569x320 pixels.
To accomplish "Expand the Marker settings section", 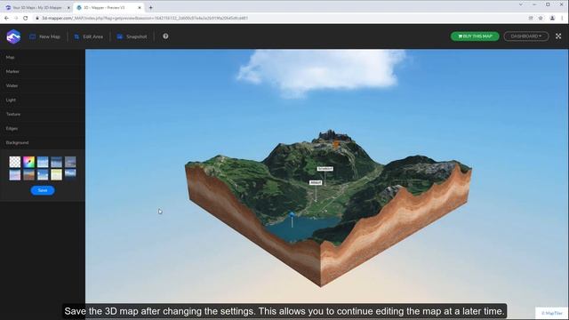I will [43, 71].
